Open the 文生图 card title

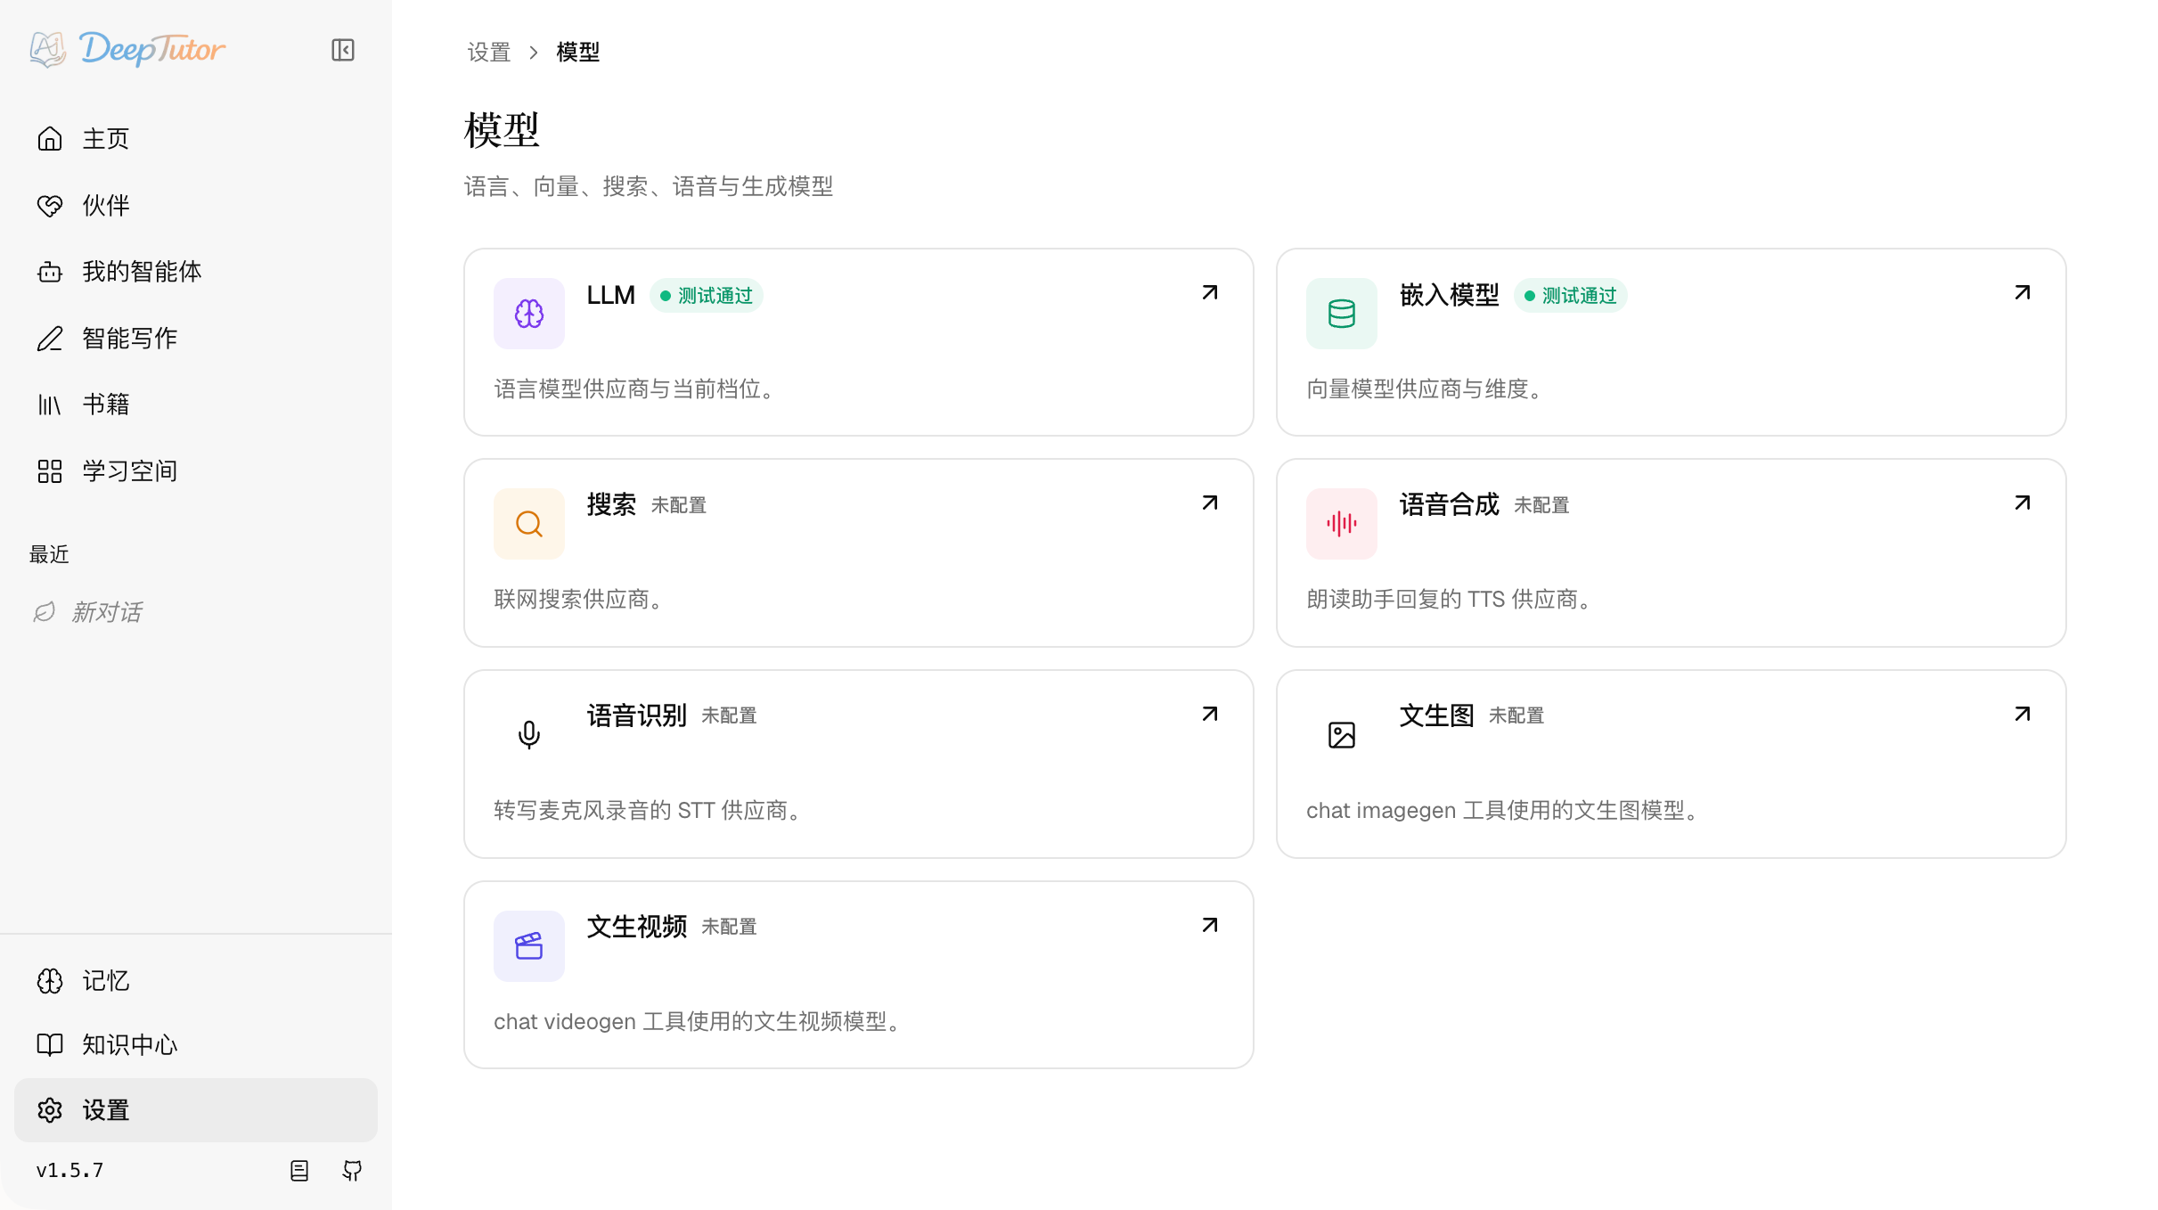pos(1436,715)
